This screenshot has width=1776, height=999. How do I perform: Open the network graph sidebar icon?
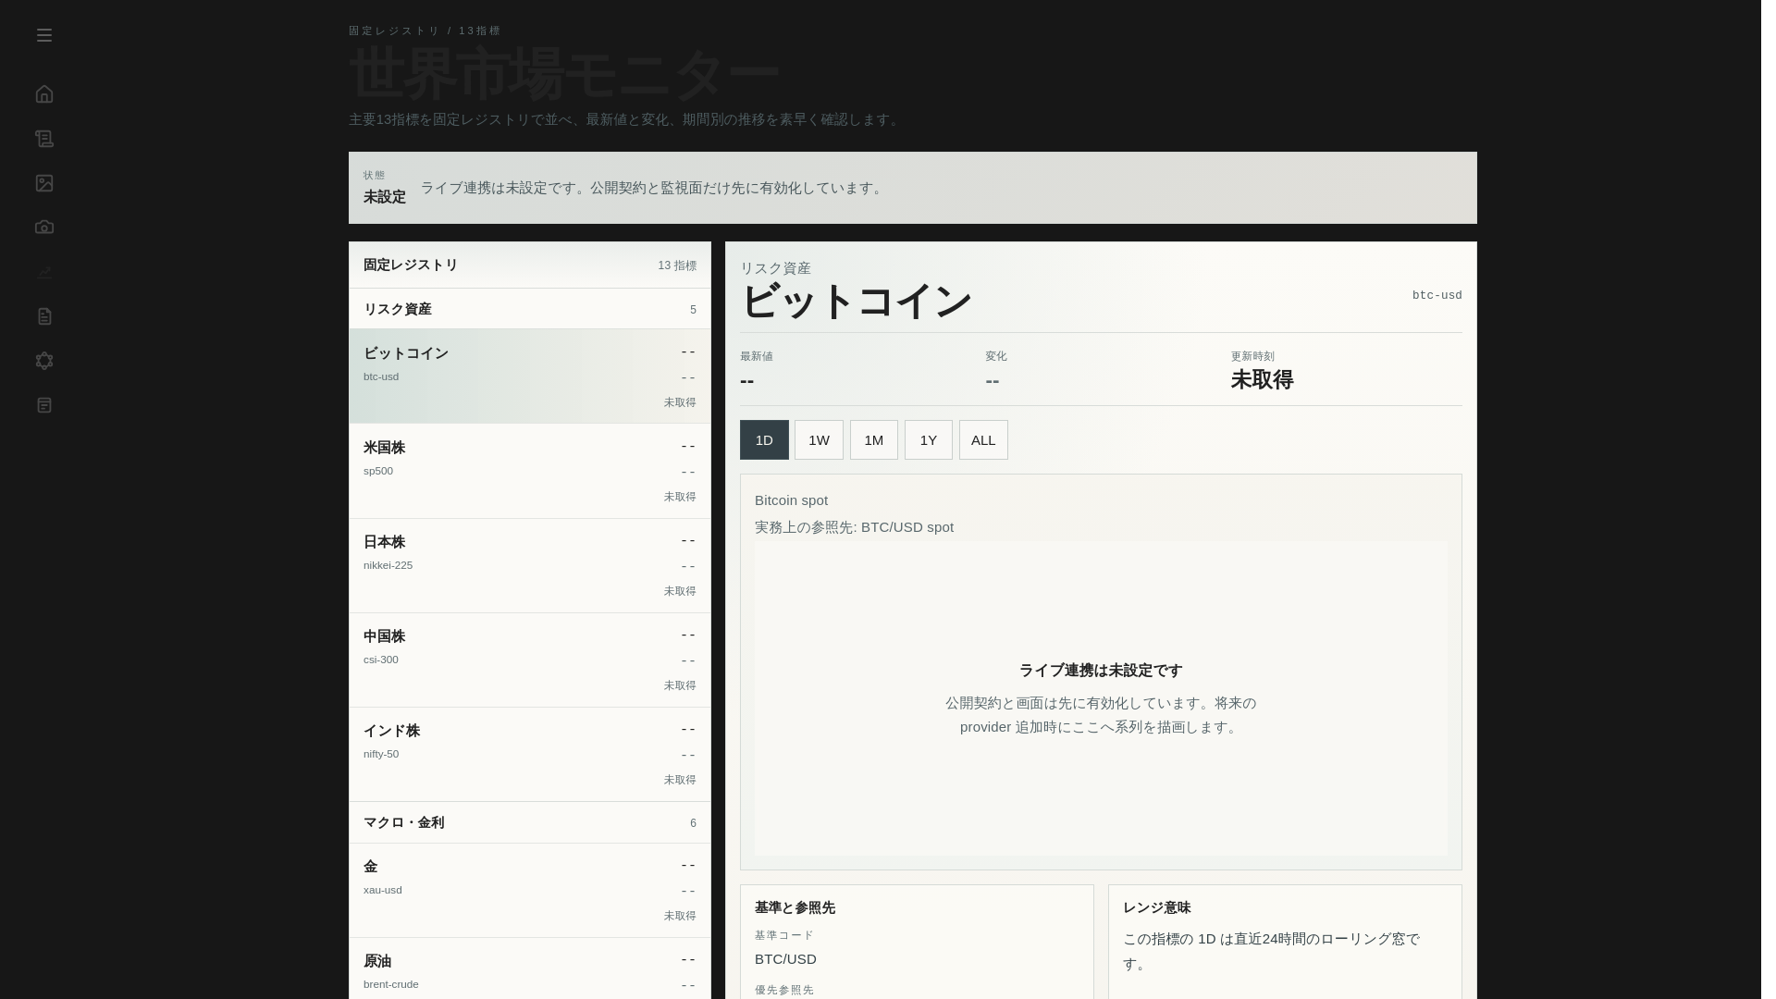44,361
